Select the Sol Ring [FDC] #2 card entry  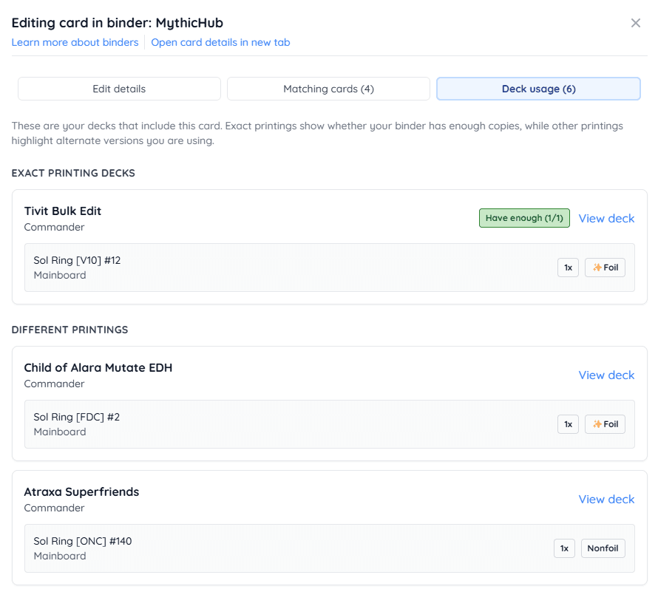click(x=76, y=417)
